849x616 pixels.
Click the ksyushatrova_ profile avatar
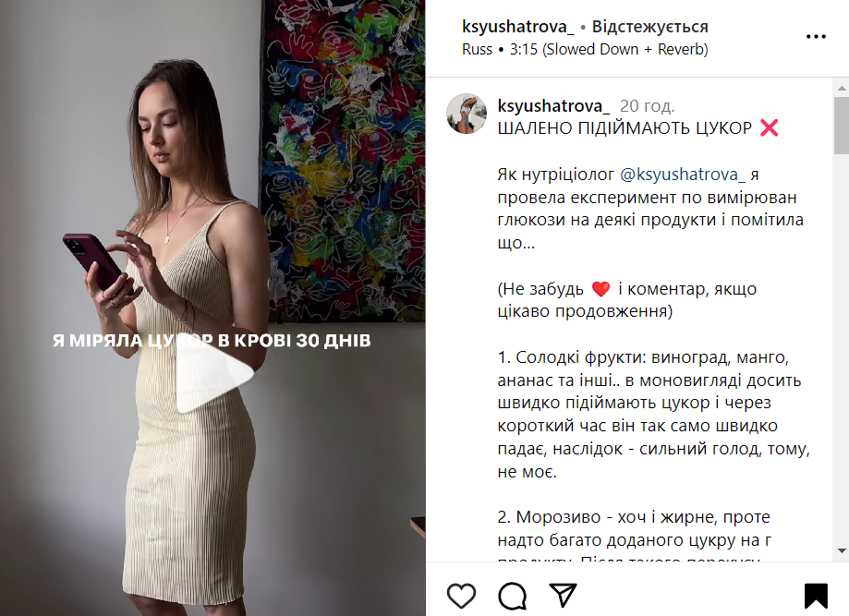point(467,113)
